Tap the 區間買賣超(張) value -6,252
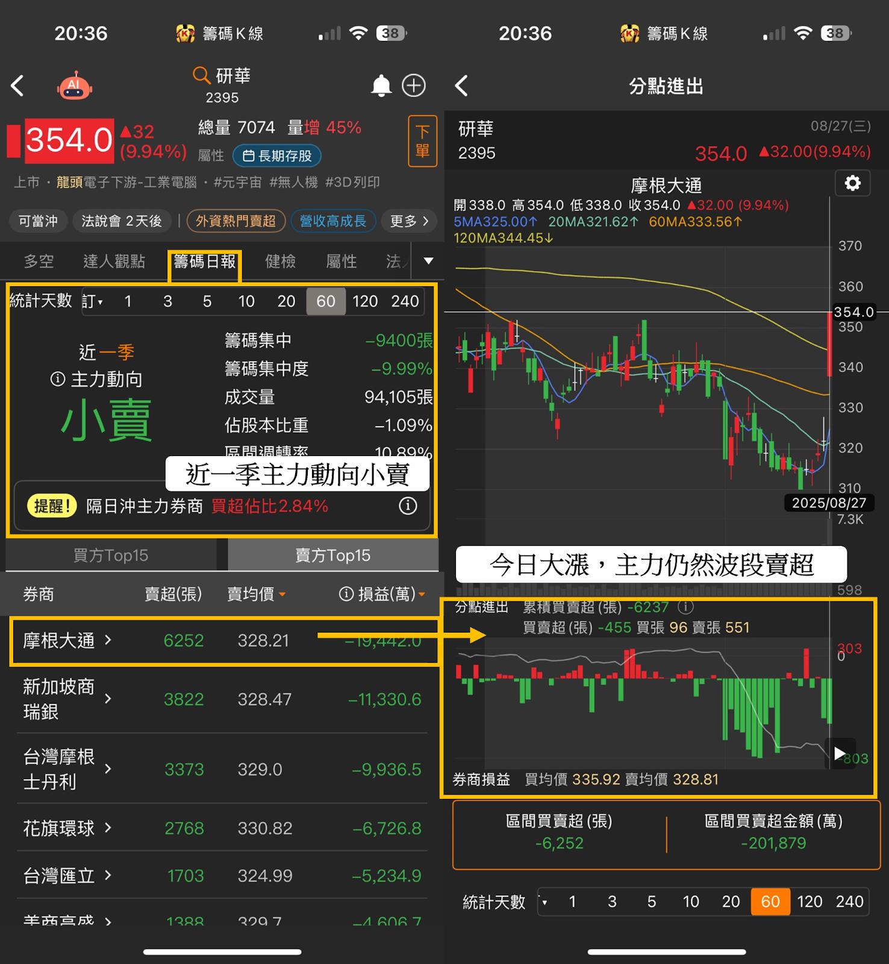Image resolution: width=889 pixels, height=964 pixels. (559, 843)
